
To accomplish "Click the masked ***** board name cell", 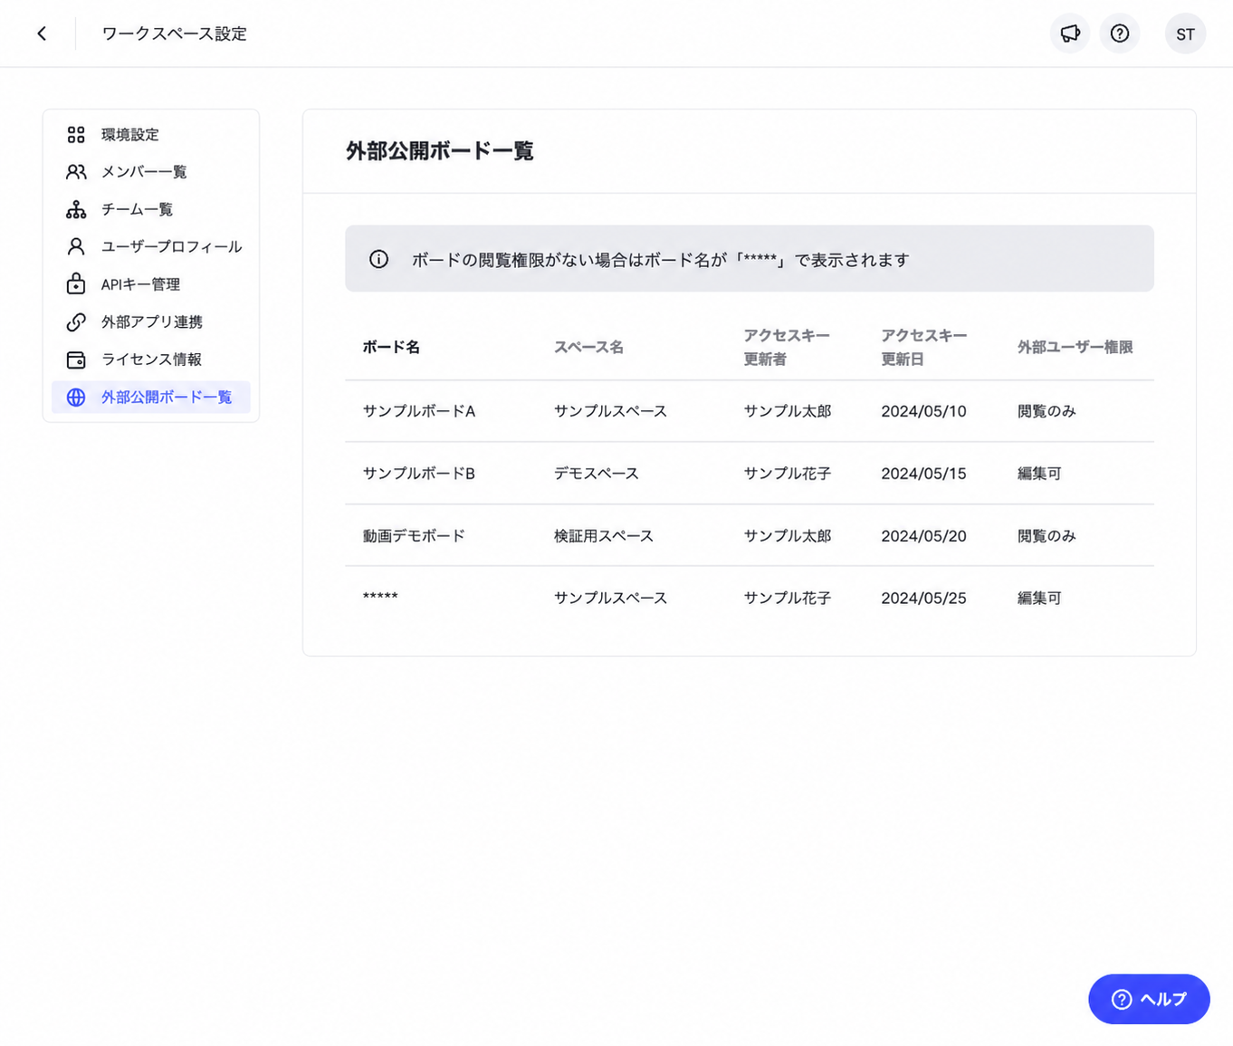I will 380,598.
